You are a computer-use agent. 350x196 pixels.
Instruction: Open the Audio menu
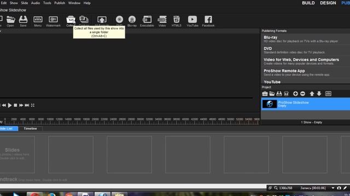(x=36, y=3)
